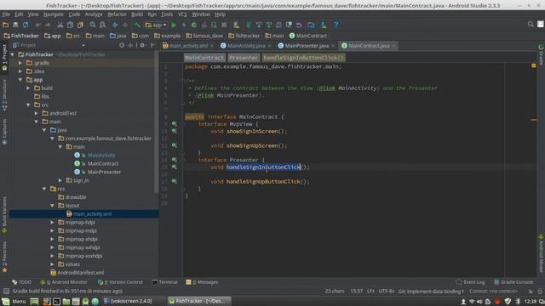Click the Synchronize toolbar icon
Image resolution: width=545 pixels, height=306 pixels.
point(26,25)
